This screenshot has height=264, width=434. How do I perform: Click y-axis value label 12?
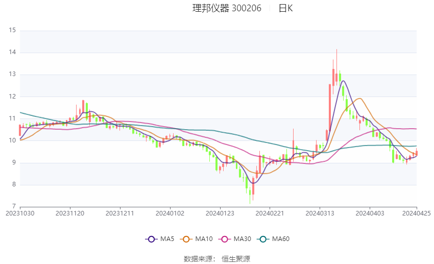click(x=12, y=97)
